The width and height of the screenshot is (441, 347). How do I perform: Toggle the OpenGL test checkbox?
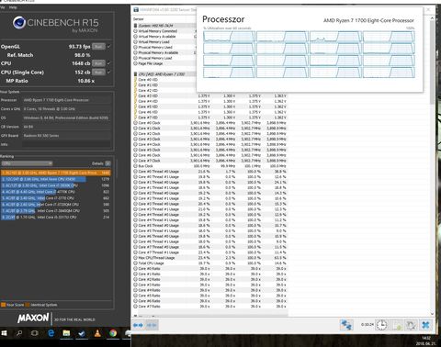(x=109, y=47)
